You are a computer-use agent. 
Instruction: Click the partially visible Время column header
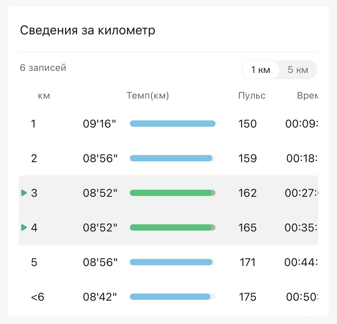pos(307,95)
